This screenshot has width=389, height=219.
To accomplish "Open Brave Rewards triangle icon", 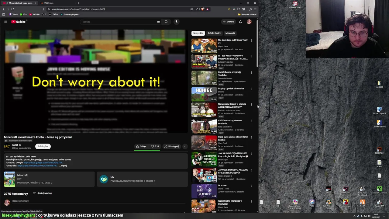I will tap(208, 9).
